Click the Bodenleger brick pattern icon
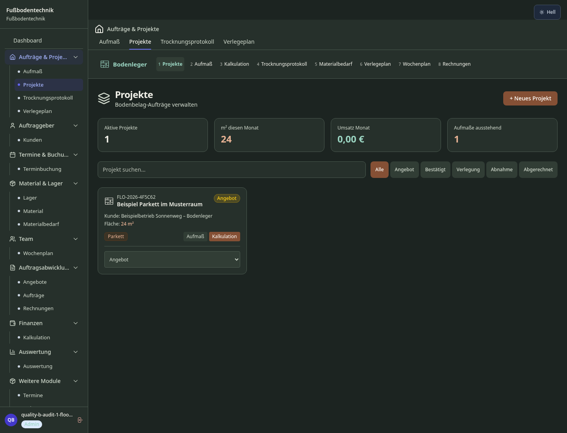 tap(105, 64)
